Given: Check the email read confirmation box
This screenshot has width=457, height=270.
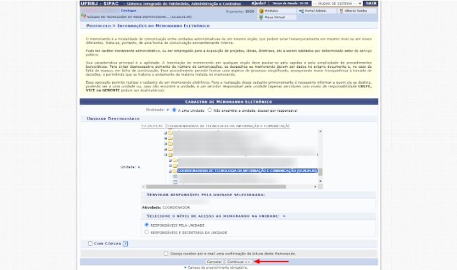Looking at the screenshot, I should [x=166, y=253].
